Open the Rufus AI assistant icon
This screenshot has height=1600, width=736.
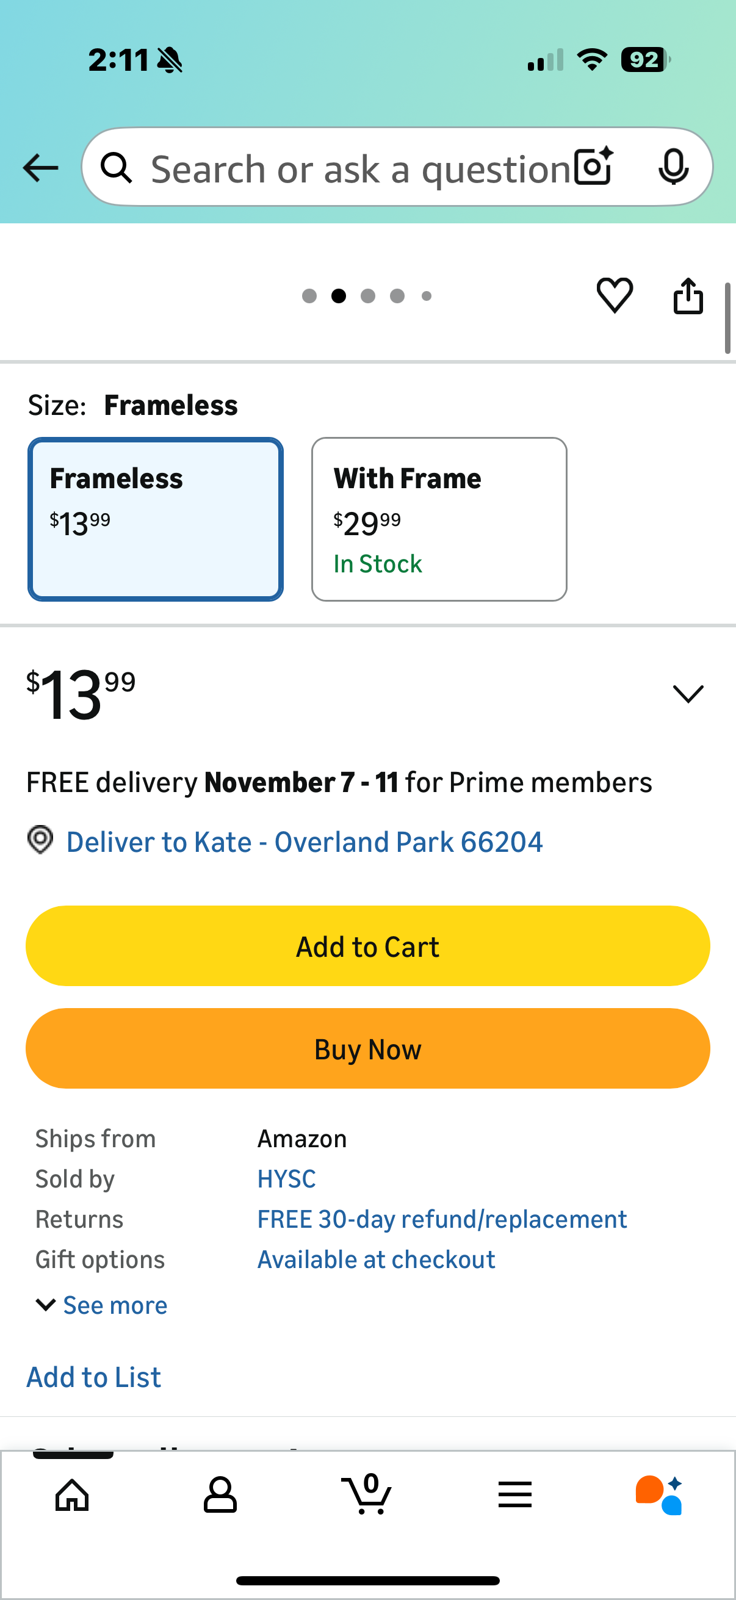659,1494
